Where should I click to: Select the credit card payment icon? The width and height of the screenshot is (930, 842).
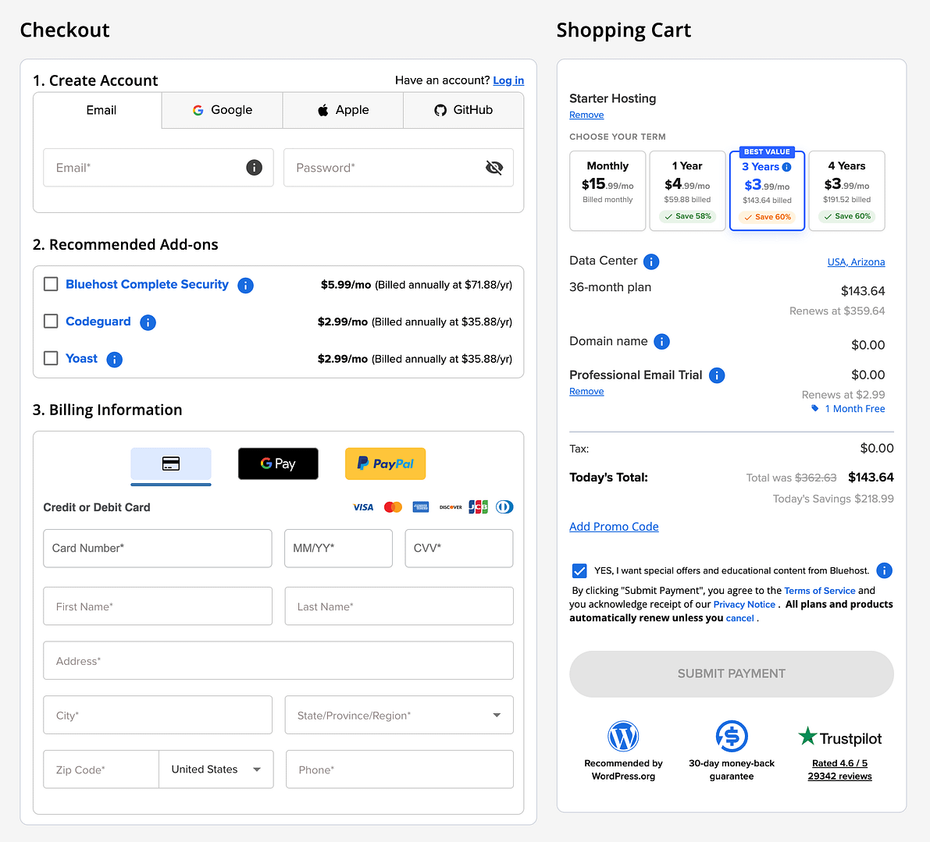coord(171,464)
